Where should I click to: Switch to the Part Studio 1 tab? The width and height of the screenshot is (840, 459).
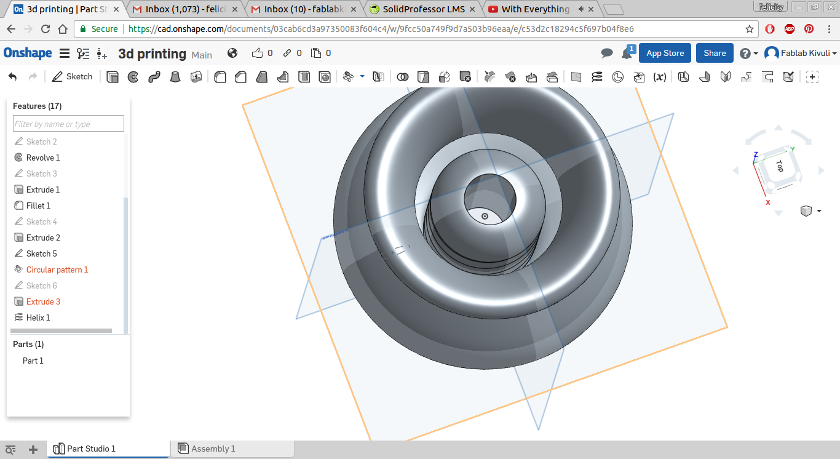108,449
